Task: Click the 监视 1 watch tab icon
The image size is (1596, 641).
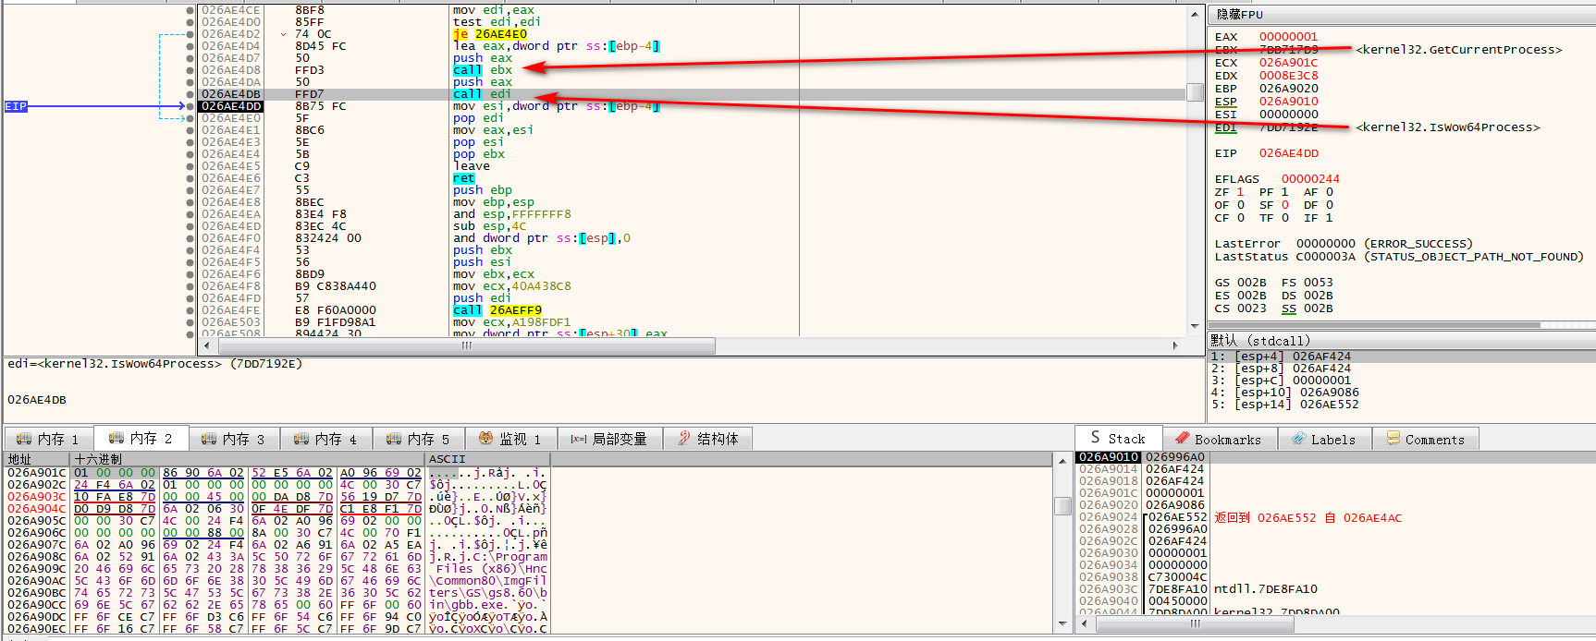Action: (485, 439)
